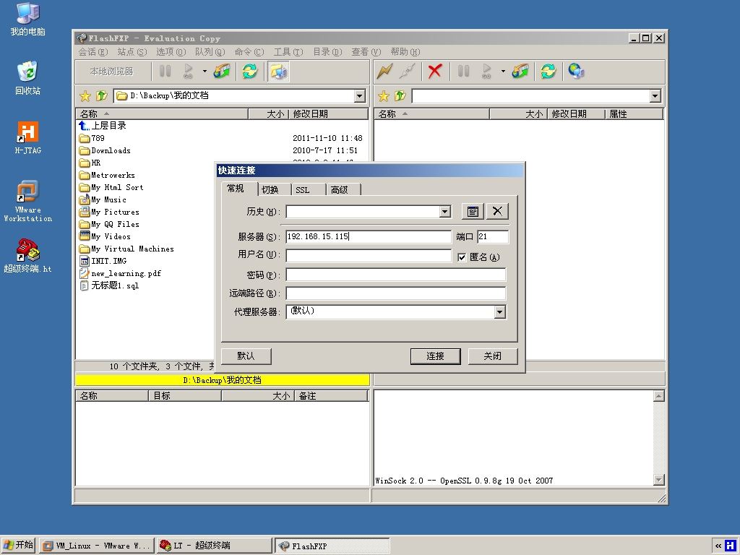
Task: Uncheck the 匿名 anonymous checkbox
Action: [462, 257]
